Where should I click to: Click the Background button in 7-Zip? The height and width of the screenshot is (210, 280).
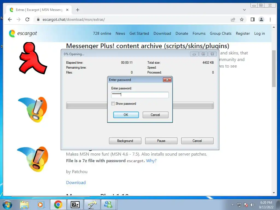pos(125,141)
